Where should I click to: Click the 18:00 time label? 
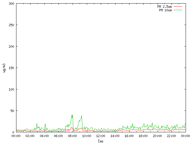143,136
